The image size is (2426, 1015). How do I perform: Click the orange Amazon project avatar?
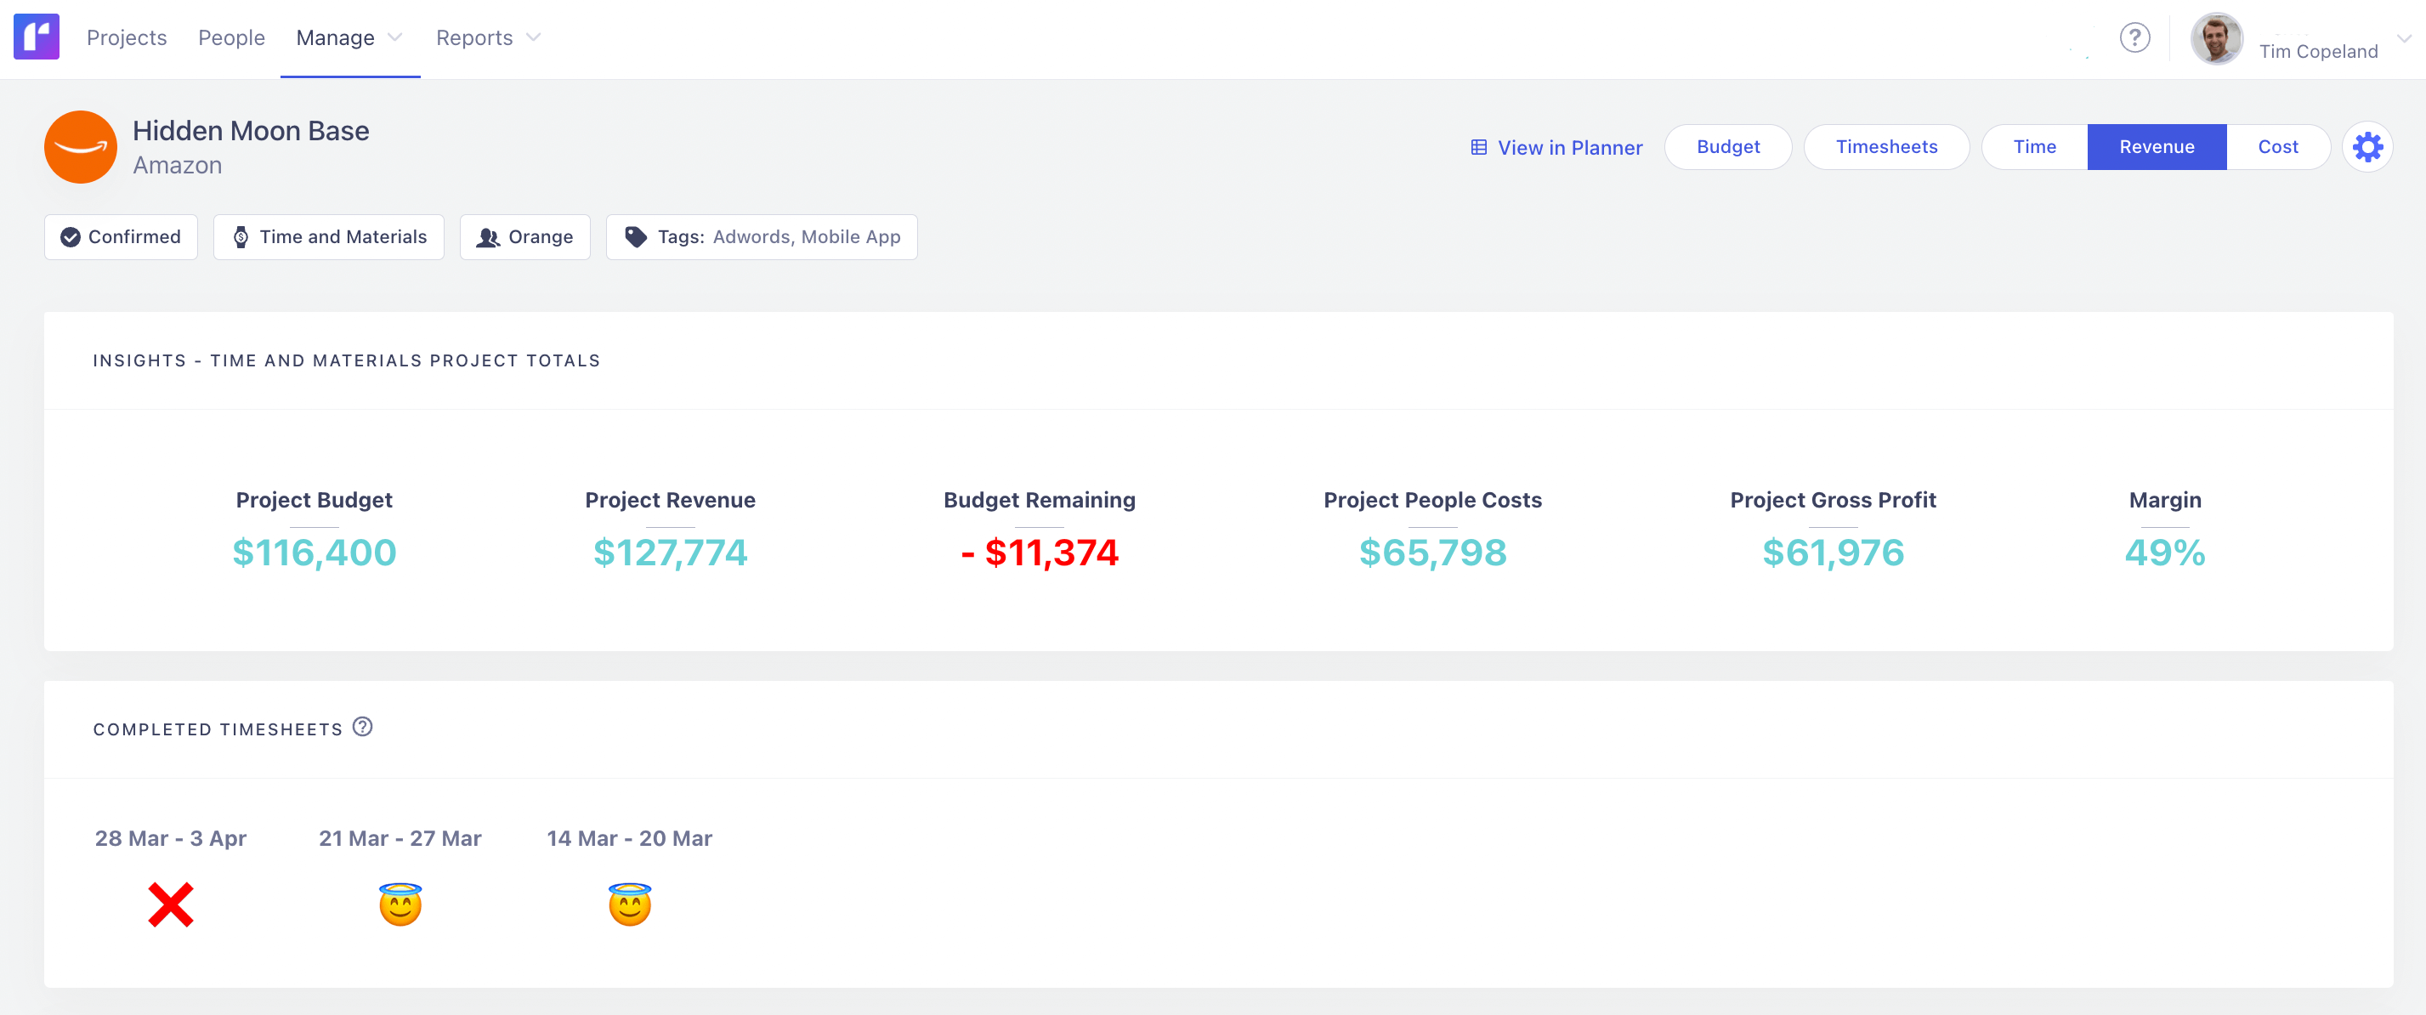pos(81,147)
